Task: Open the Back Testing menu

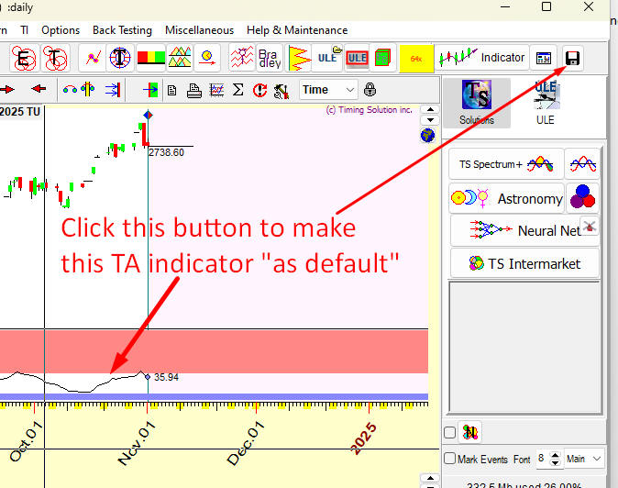Action: [123, 30]
